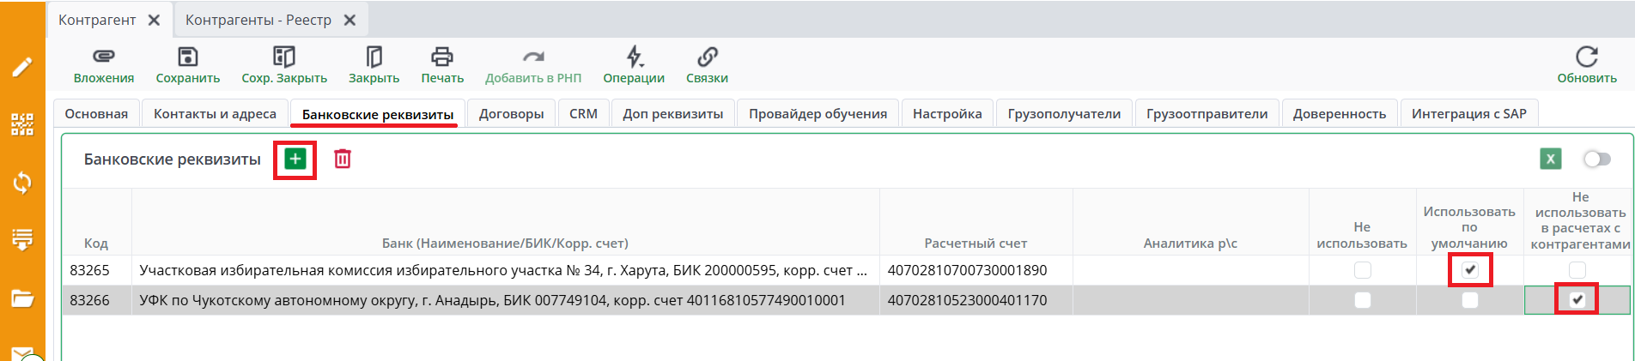Print using the Печать icon

click(441, 57)
